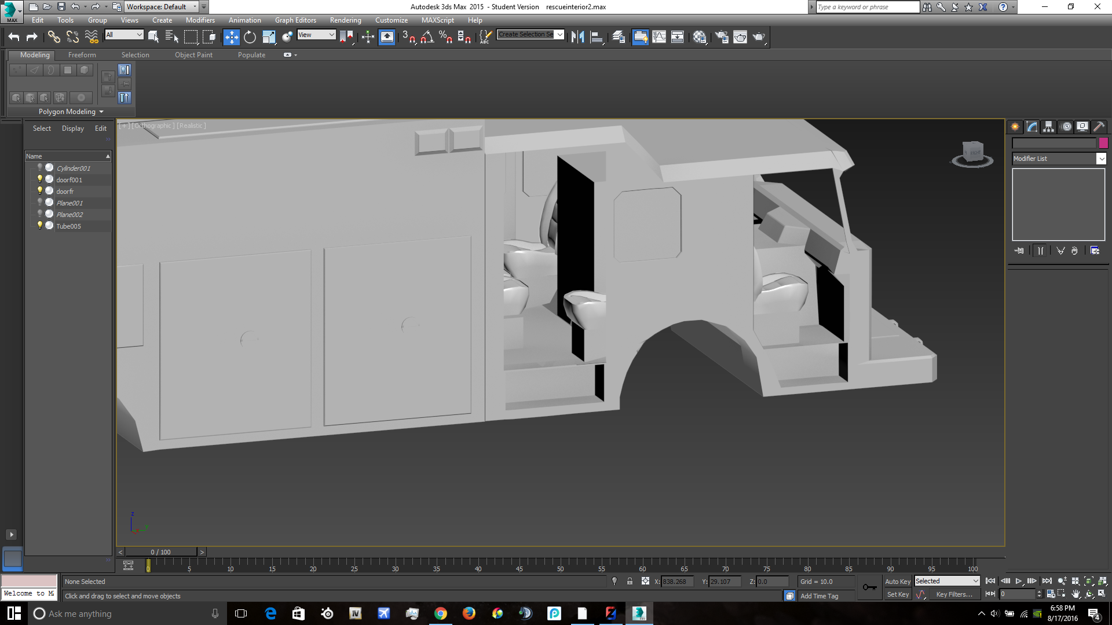Image resolution: width=1112 pixels, height=625 pixels.
Task: Toggle the selection lock icon
Action: click(630, 581)
